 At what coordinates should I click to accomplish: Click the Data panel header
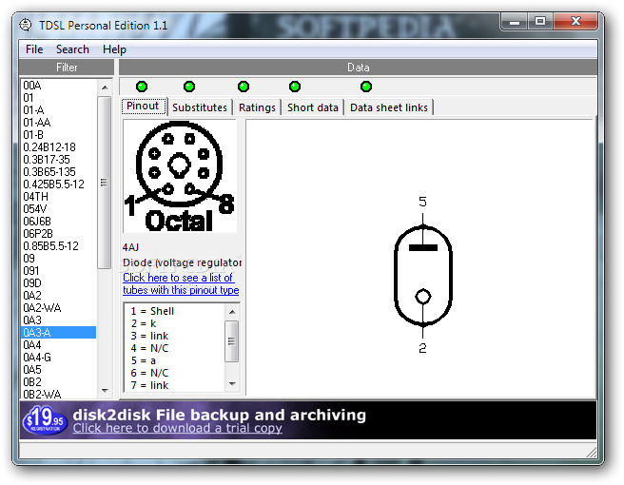[x=358, y=68]
